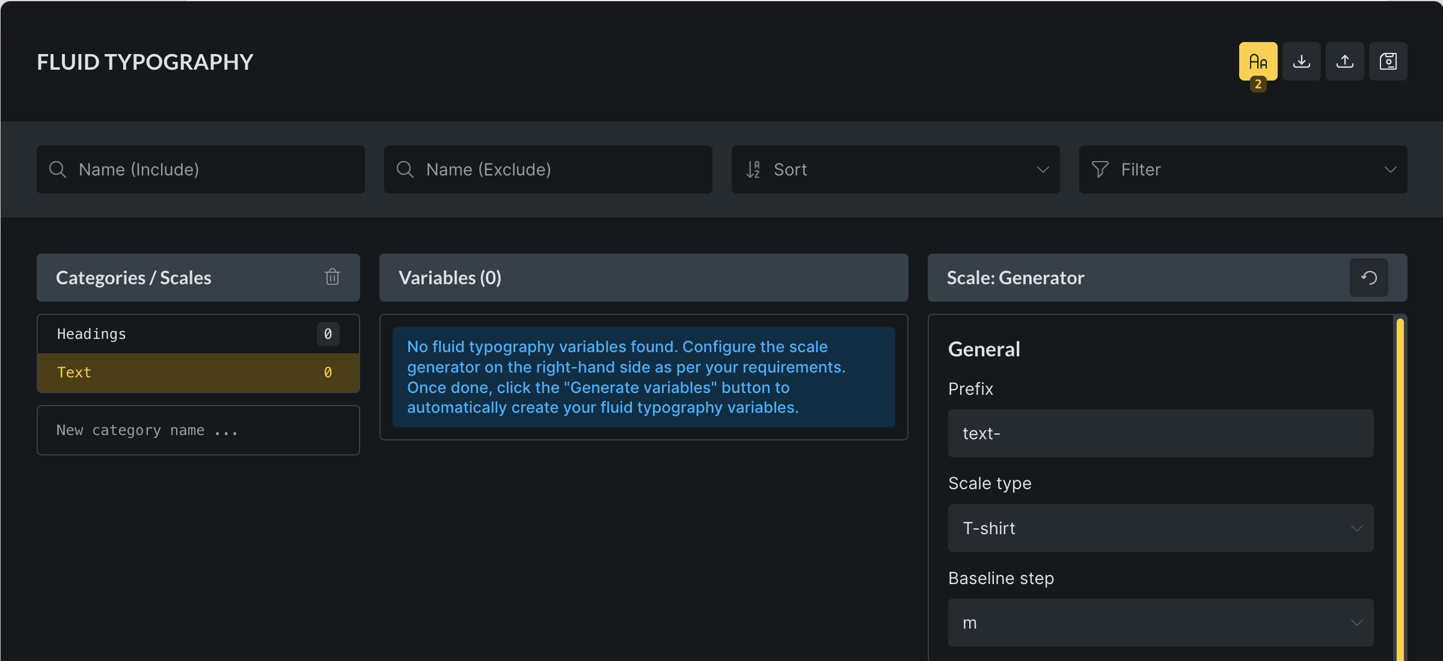
Task: Click the save disk icon in header
Action: tap(1388, 61)
